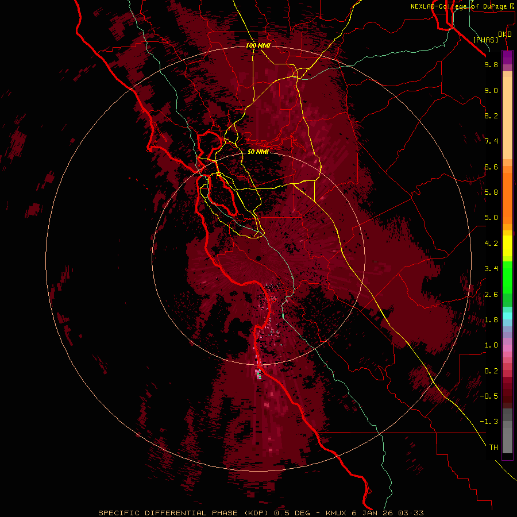Click the 7.4 value on the color scale
The image size is (517, 517).
[x=491, y=141]
